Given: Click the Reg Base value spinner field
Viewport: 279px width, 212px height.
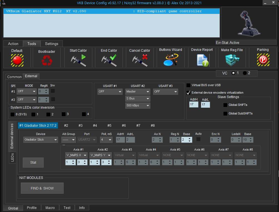Looking at the screenshot, I should pyautogui.click(x=187, y=140).
